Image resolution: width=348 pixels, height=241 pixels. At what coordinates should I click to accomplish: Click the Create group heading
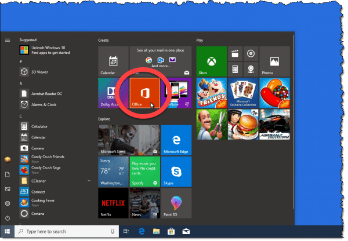(x=103, y=40)
